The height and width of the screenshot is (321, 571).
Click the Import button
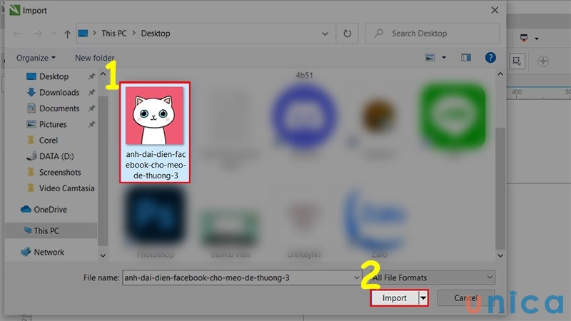(394, 298)
